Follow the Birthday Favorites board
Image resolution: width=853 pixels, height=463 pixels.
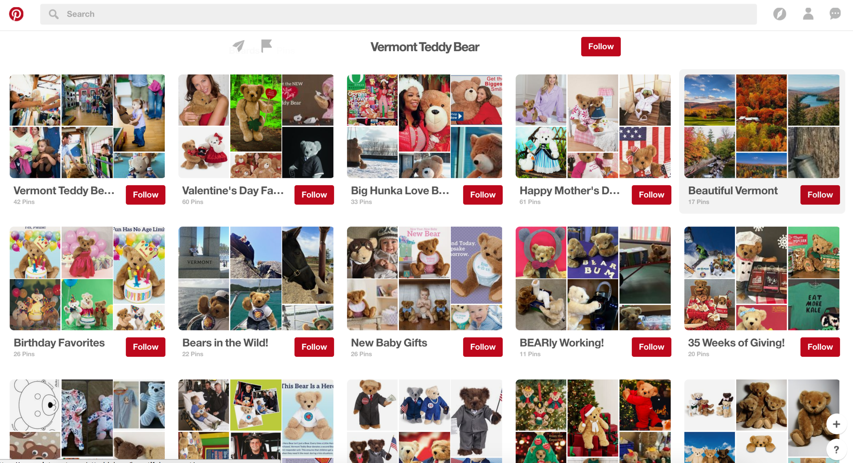point(145,347)
